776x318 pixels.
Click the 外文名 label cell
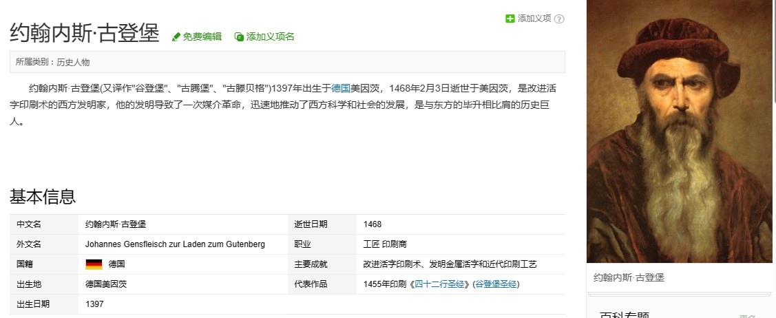point(44,244)
